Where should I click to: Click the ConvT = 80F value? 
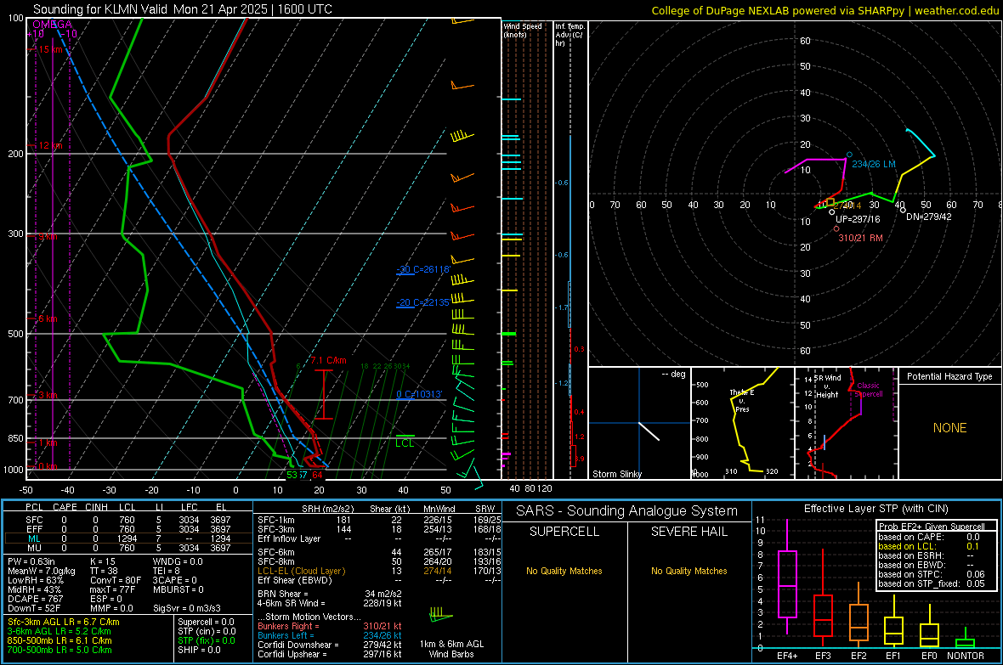[116, 581]
